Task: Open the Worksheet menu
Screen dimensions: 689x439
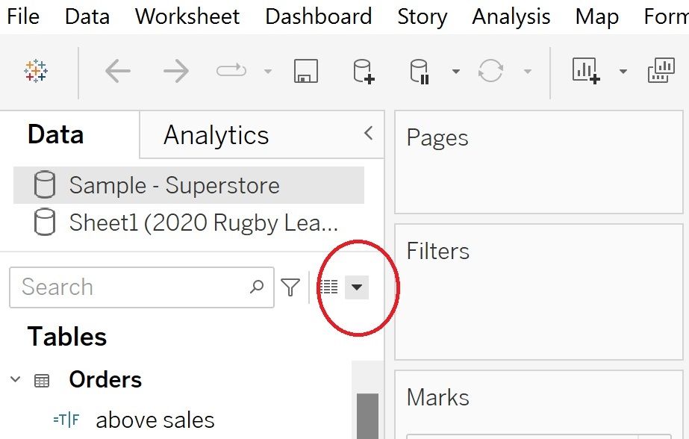Action: 187,16
